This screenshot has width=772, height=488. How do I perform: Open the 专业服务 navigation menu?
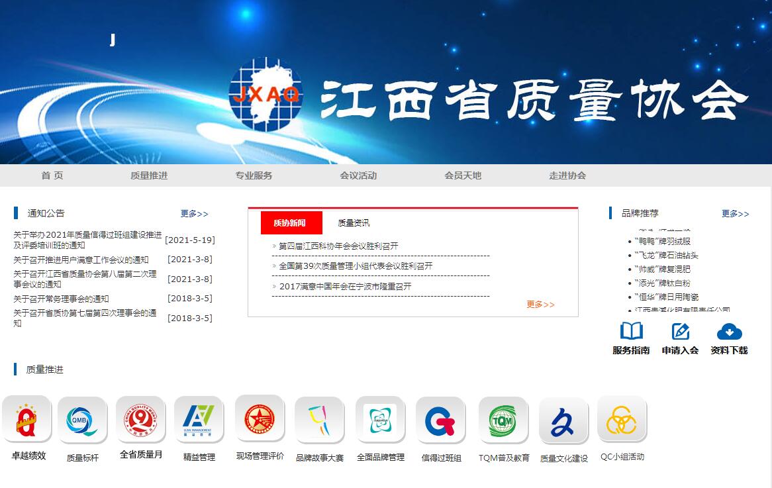254,175
